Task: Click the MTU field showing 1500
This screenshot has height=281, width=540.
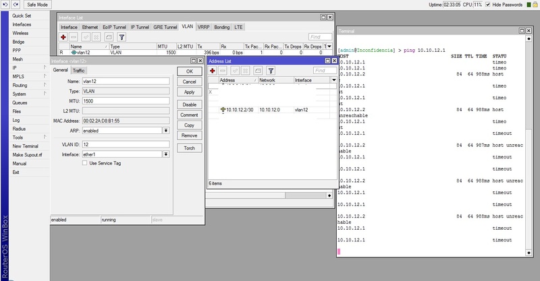Action: pyautogui.click(x=126, y=101)
